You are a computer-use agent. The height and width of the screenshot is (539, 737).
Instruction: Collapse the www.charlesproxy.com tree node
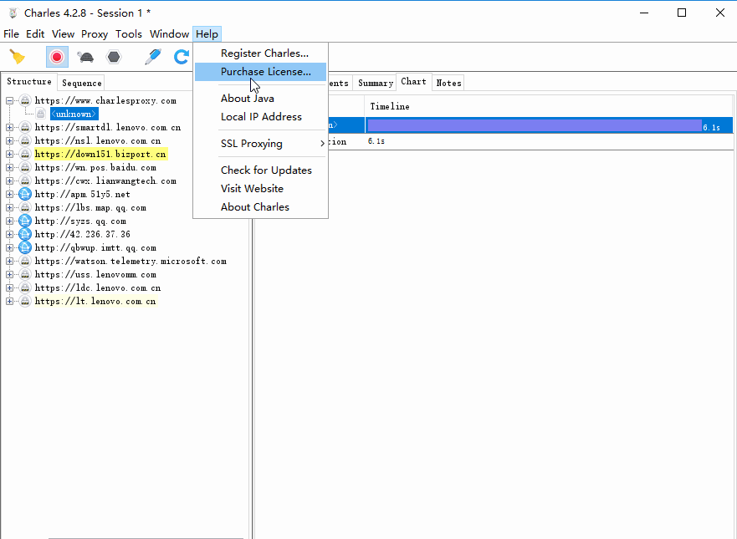tap(9, 100)
